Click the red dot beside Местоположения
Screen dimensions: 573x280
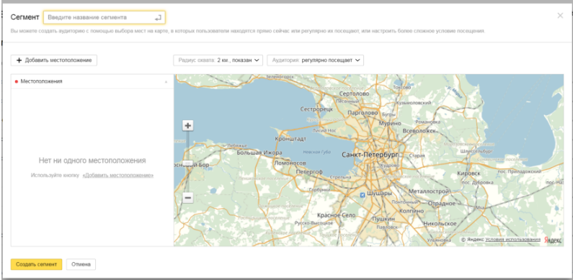tap(17, 81)
